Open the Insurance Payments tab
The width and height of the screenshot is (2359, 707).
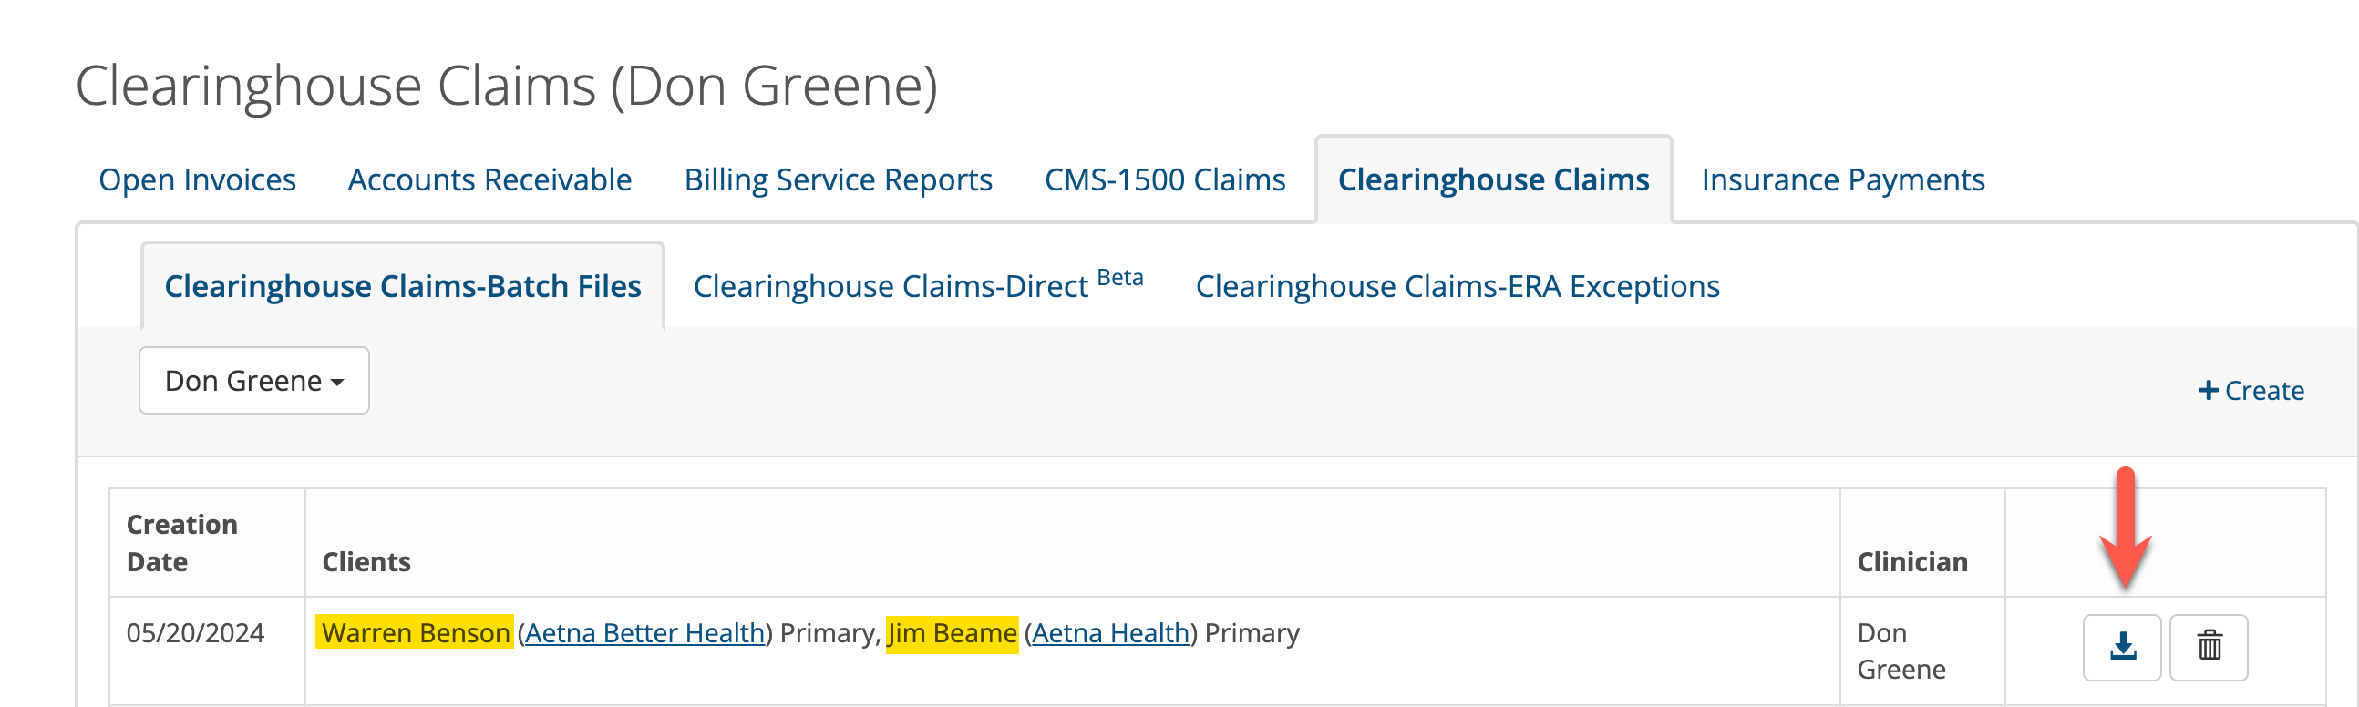[1841, 180]
